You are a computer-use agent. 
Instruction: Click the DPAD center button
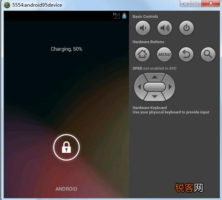click(155, 87)
